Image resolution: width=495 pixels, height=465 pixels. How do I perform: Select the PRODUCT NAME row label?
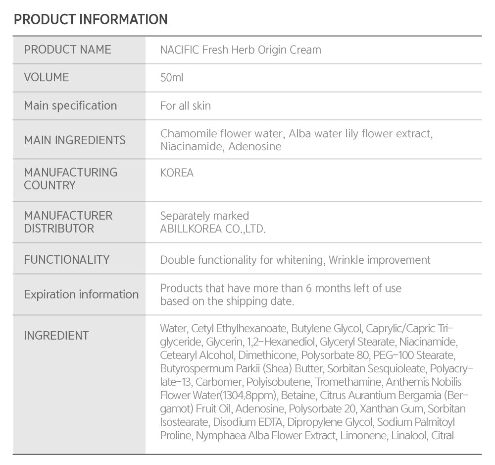tap(67, 50)
